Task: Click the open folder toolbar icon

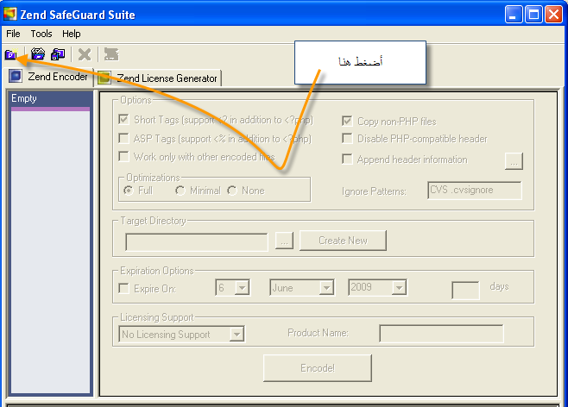Action: (x=38, y=54)
